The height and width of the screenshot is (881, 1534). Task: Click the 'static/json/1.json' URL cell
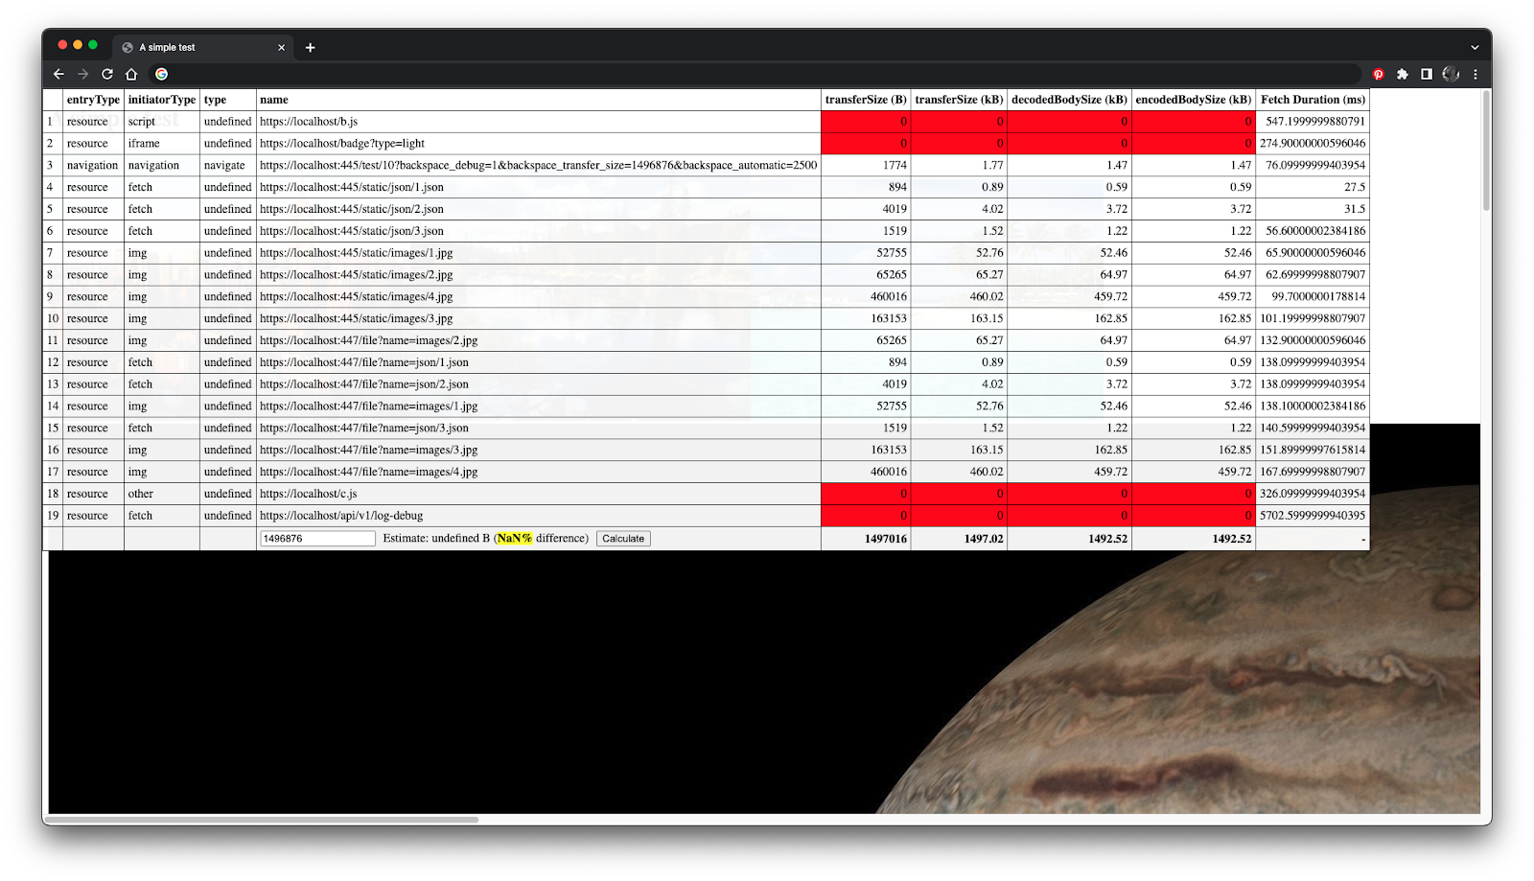click(x=539, y=188)
